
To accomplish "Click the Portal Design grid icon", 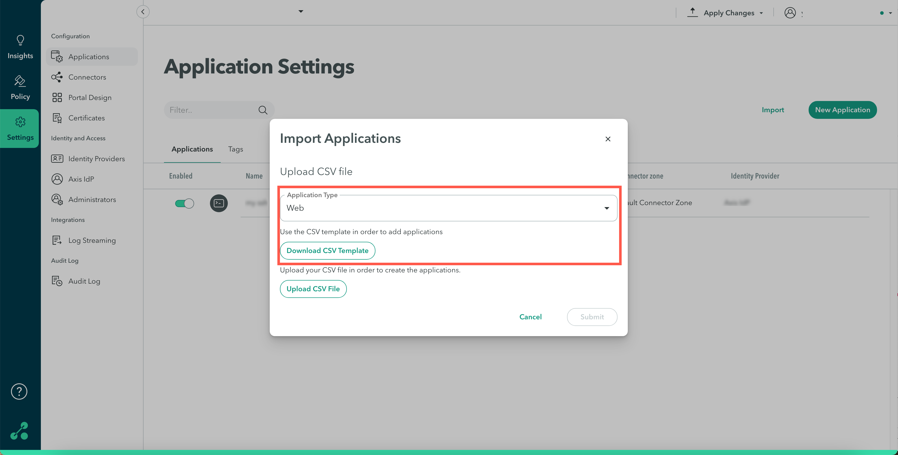I will point(57,97).
